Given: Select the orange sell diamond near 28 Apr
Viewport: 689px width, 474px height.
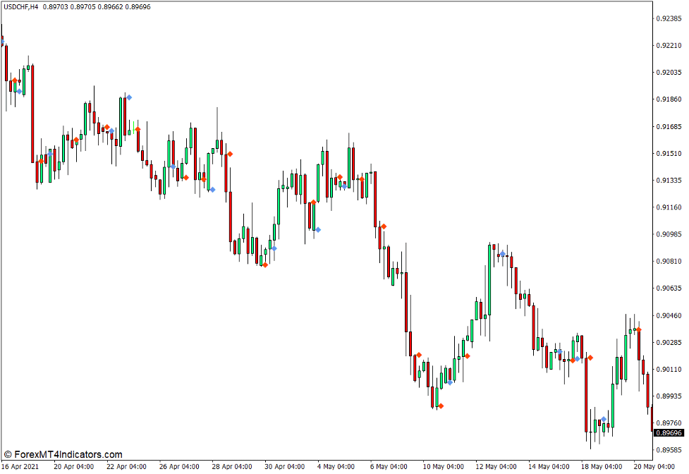Looking at the screenshot, I should coord(230,154).
